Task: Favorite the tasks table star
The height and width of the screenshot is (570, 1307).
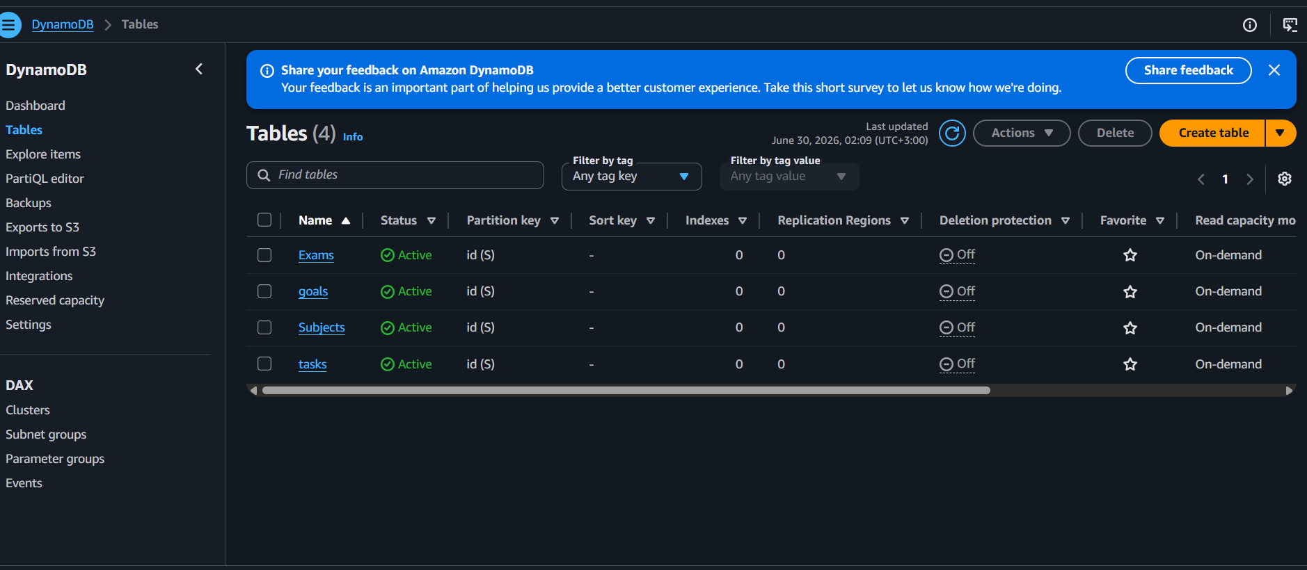Action: click(1130, 364)
